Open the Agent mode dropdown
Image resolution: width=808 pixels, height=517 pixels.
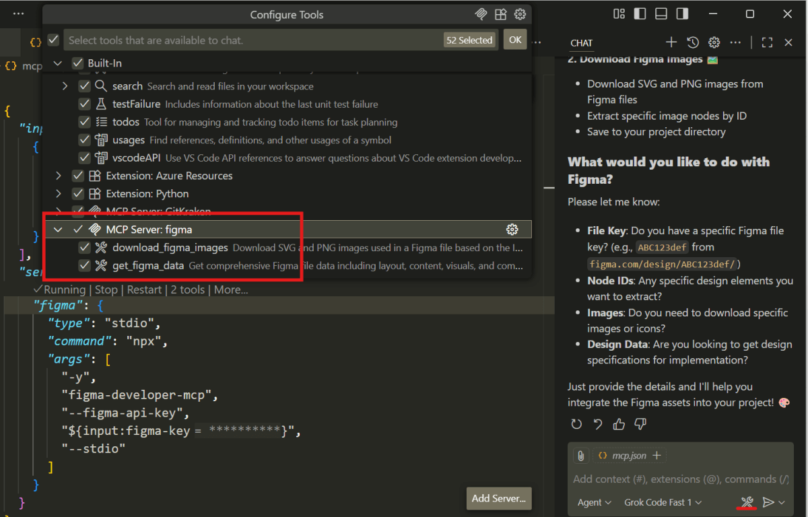point(593,502)
